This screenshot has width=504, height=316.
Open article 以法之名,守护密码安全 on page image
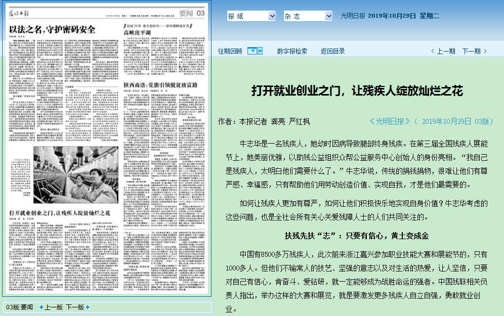(x=52, y=29)
